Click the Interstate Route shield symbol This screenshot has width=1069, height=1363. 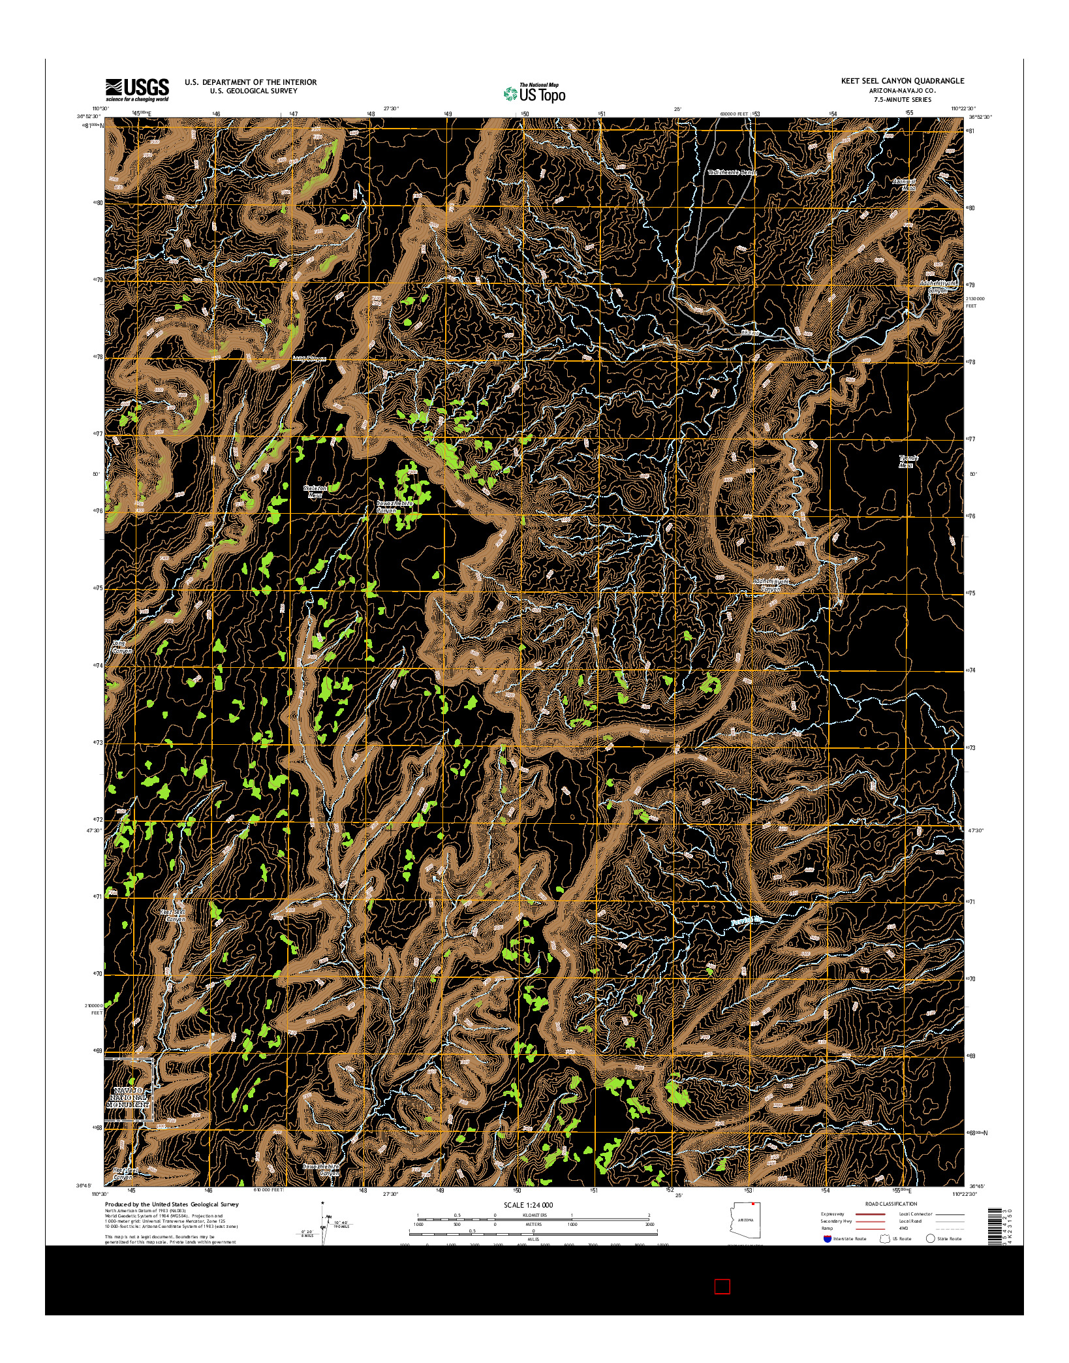(x=828, y=1238)
